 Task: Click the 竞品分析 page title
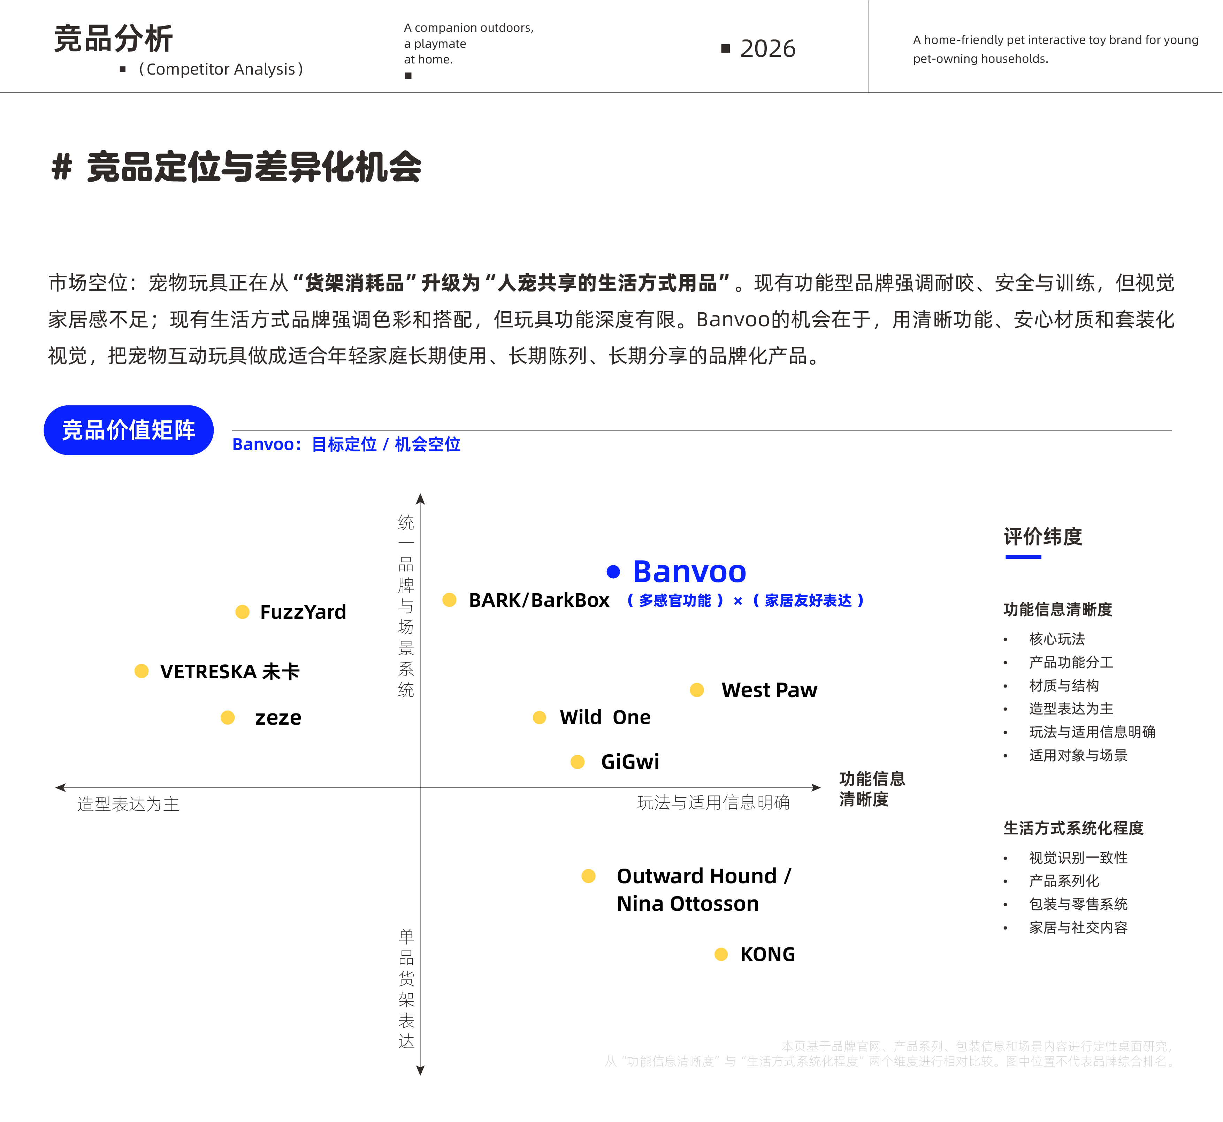114,38
